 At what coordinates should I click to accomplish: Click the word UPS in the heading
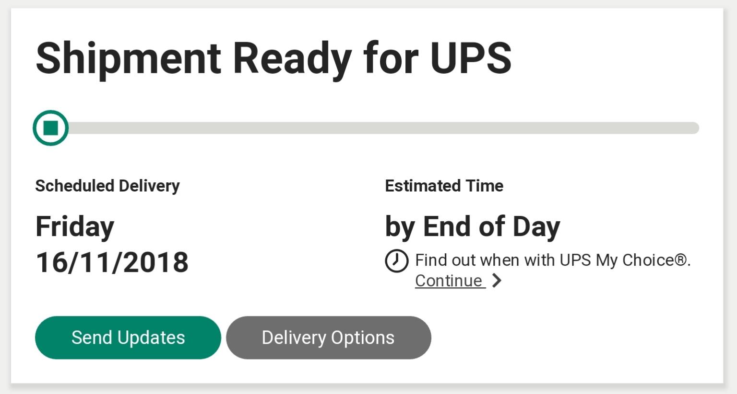(x=471, y=58)
